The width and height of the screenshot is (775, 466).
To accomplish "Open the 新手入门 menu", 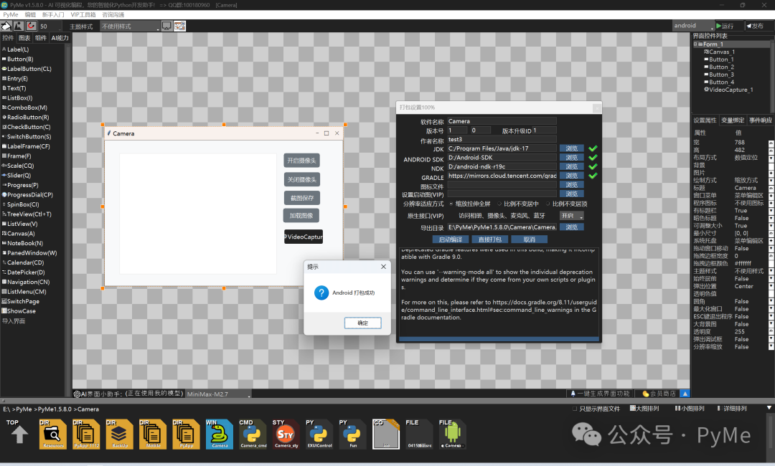I will (x=53, y=14).
